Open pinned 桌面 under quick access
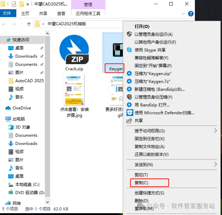The height and width of the screenshot is (215, 222). (x=19, y=48)
